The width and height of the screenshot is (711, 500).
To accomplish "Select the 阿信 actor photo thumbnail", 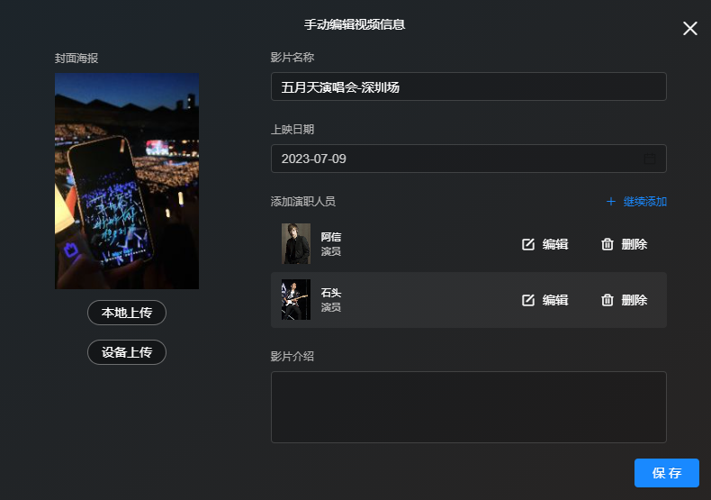I will [296, 243].
